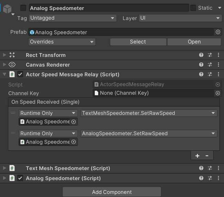Click Text Mesh Speedometer (Script) title
The width and height of the screenshot is (224, 197).
68,168
